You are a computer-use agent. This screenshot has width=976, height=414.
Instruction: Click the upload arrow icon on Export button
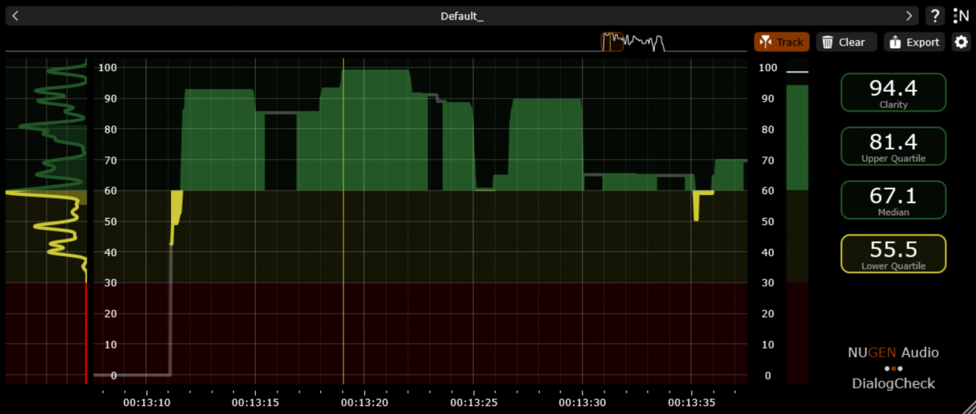[x=896, y=42]
